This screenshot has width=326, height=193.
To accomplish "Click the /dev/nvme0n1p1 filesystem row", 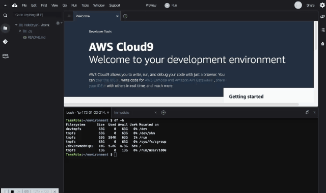I will click(103, 146).
